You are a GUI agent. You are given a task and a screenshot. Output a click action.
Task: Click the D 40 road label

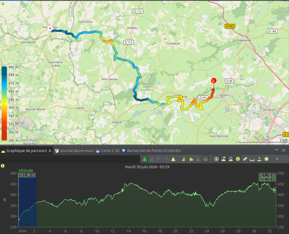[x=229, y=81]
